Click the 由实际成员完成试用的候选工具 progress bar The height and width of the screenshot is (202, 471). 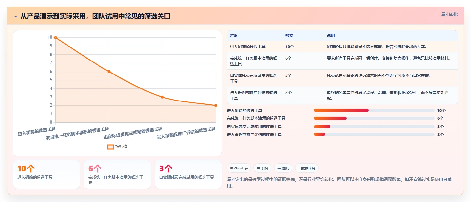pyautogui.click(x=374, y=127)
